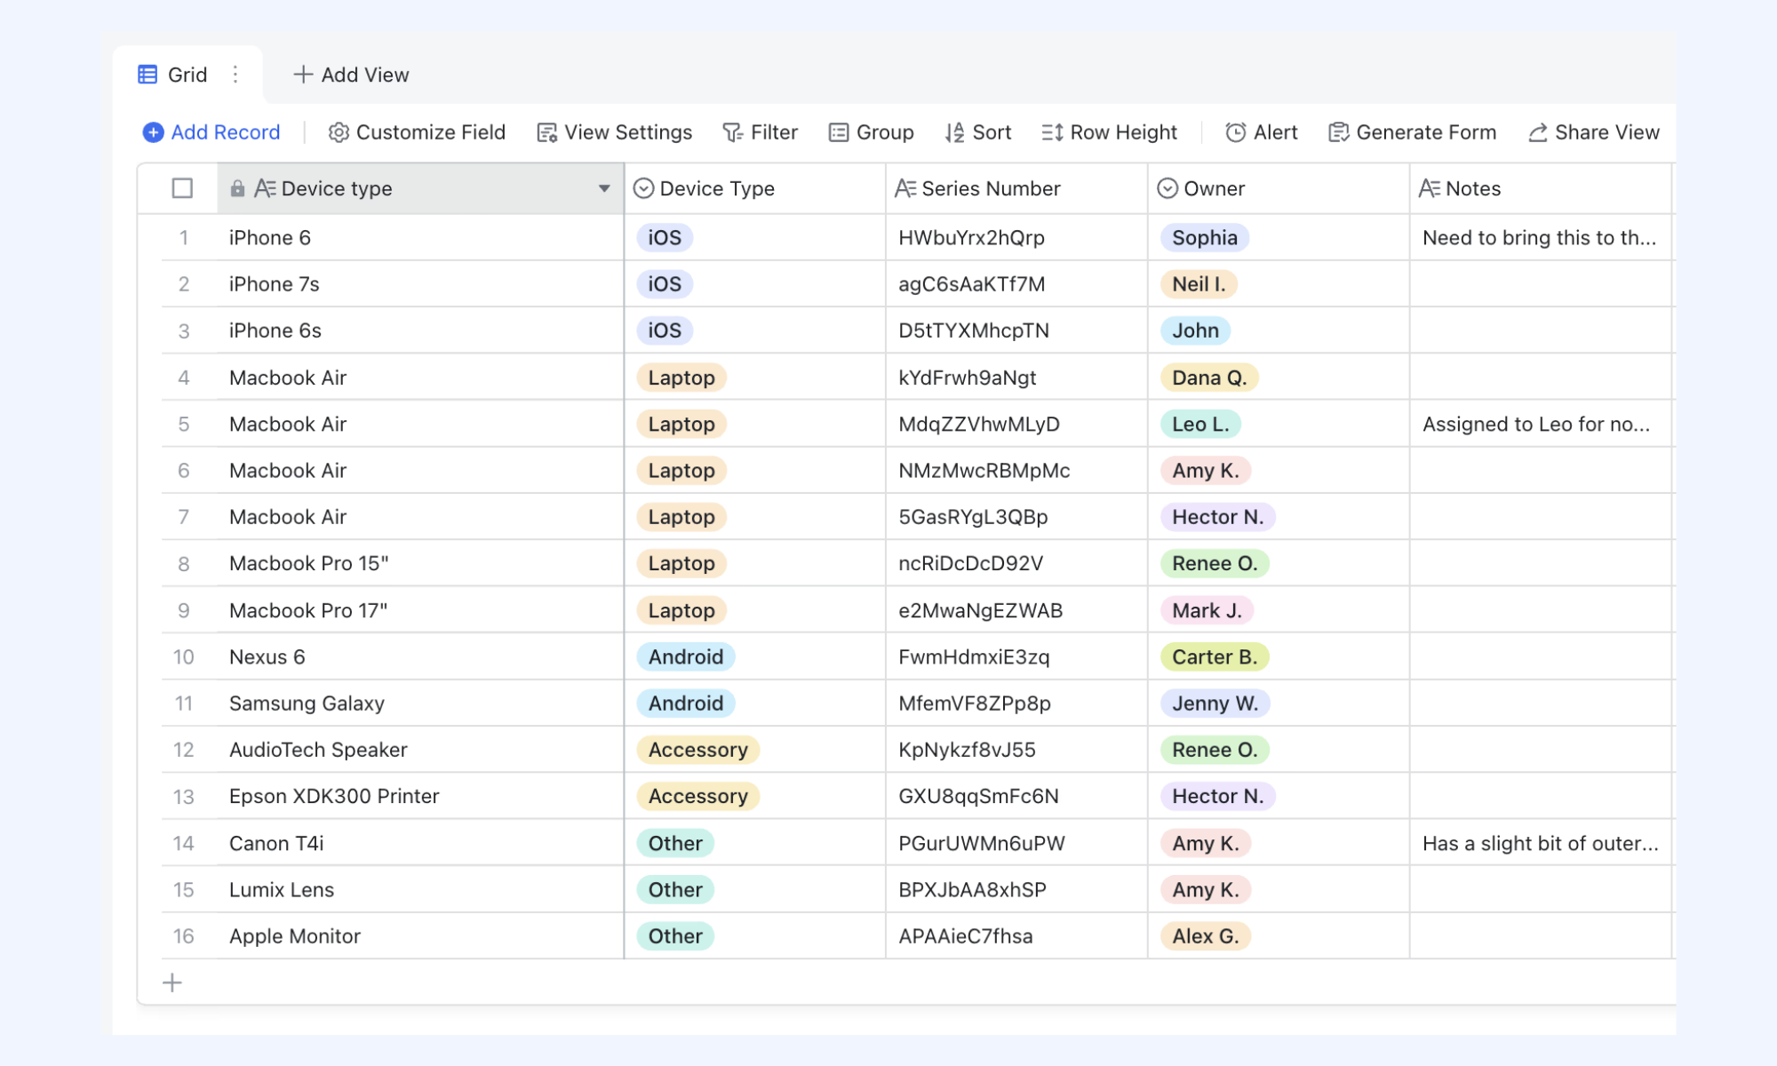Viewport: 1777px width, 1066px height.
Task: Click the Carter B. owner tag
Action: (x=1215, y=656)
